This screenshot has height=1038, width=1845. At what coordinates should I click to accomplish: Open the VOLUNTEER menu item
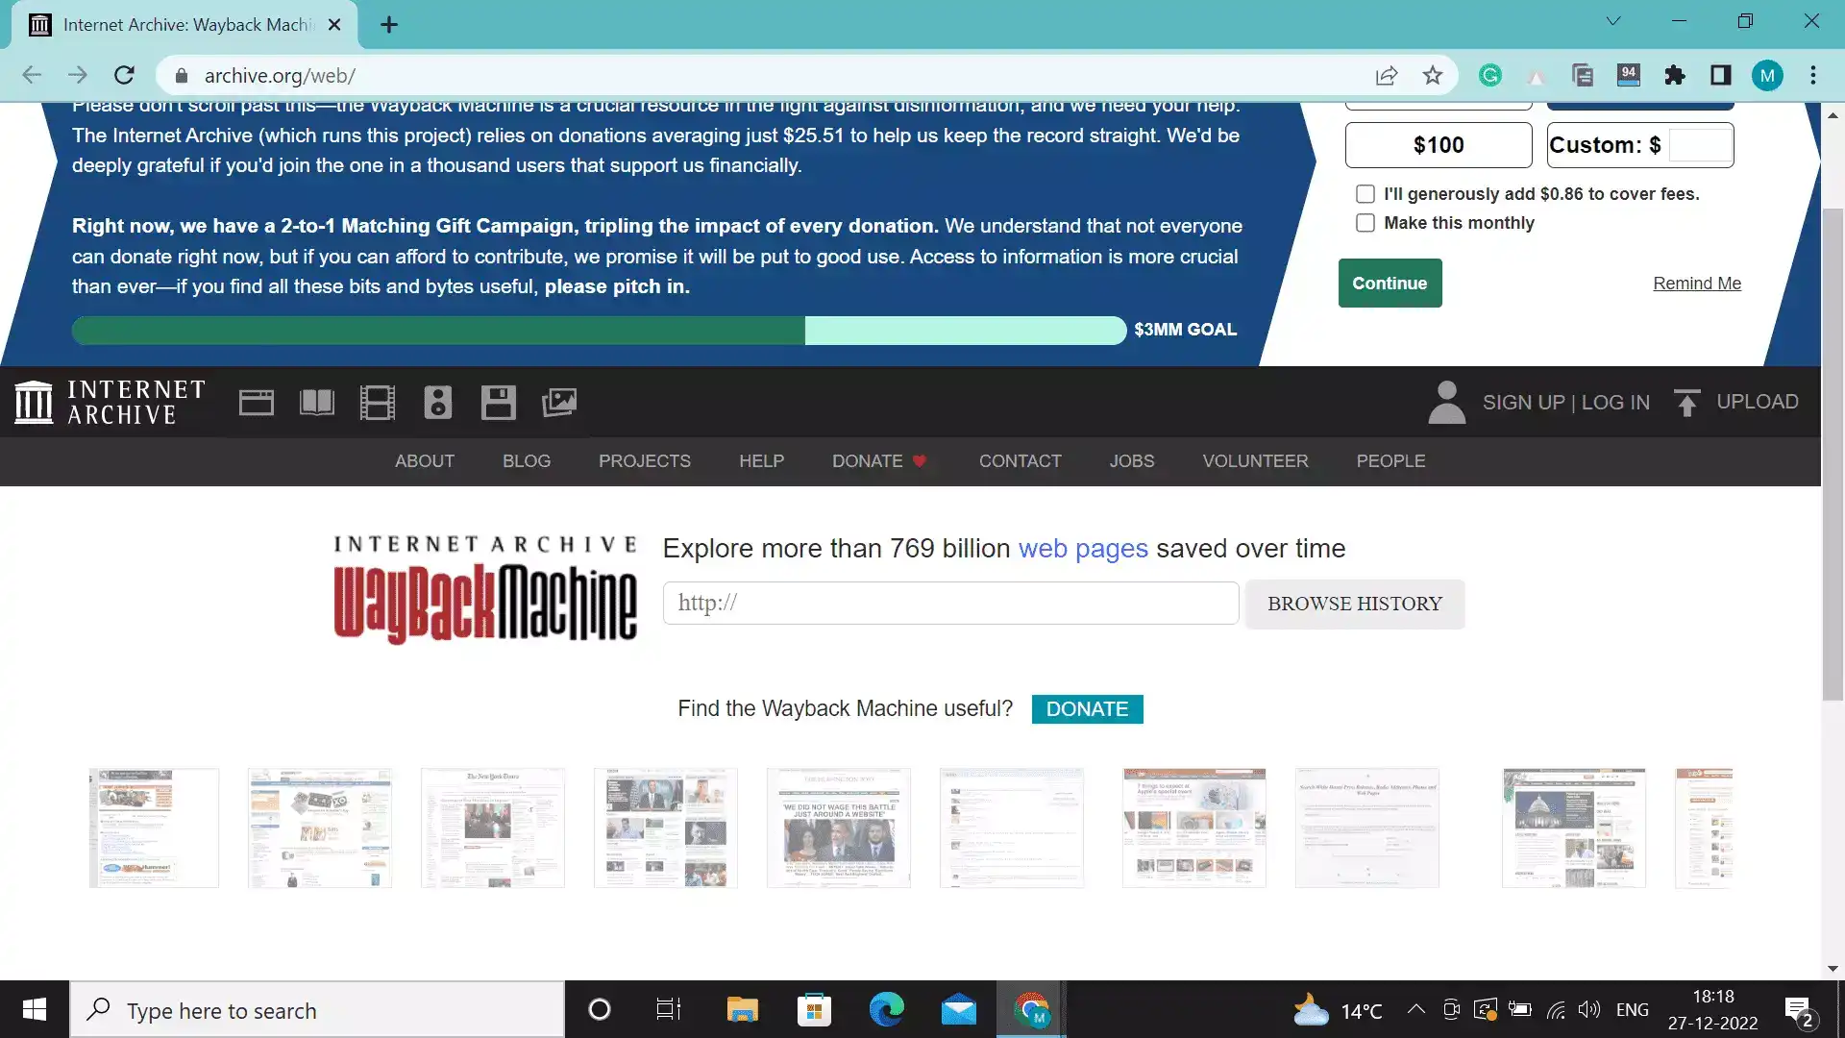pyautogui.click(x=1256, y=461)
